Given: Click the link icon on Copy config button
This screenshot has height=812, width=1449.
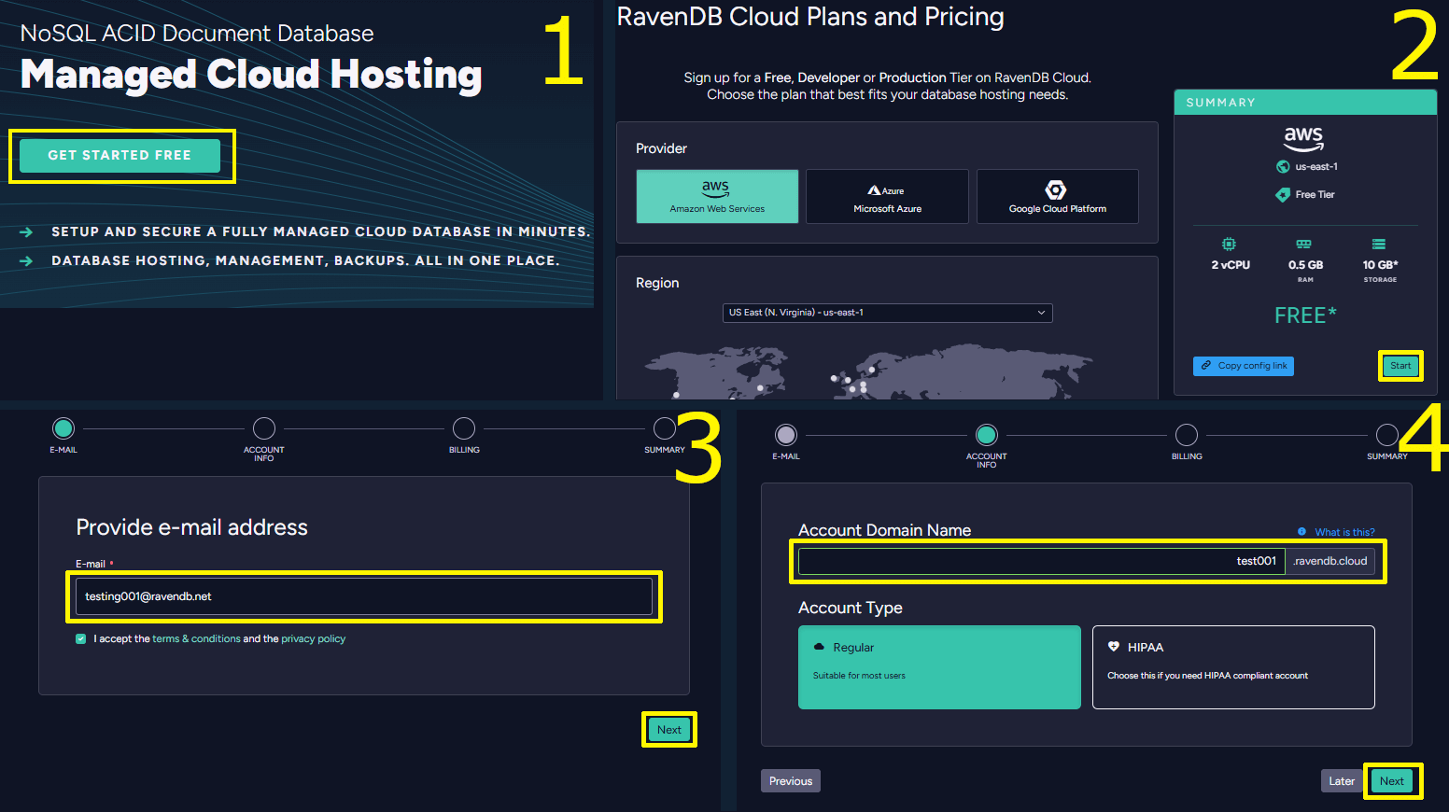Looking at the screenshot, I should tap(1206, 366).
